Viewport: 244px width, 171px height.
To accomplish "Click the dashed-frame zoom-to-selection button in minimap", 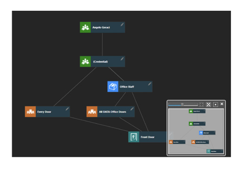I will 201,104.
